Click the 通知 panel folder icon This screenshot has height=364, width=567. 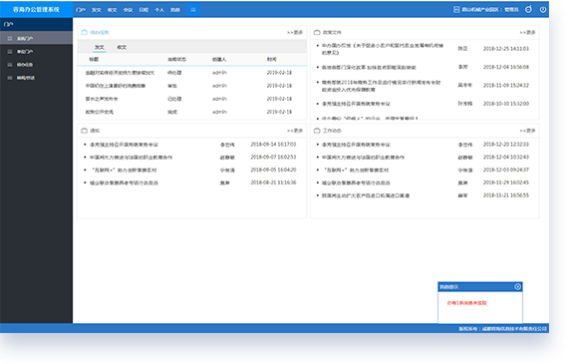85,131
